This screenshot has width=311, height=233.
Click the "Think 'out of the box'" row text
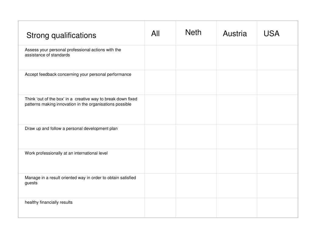[x=81, y=101]
